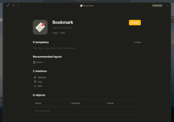Add a new template with New
174x122 pixels.
coord(137,42)
